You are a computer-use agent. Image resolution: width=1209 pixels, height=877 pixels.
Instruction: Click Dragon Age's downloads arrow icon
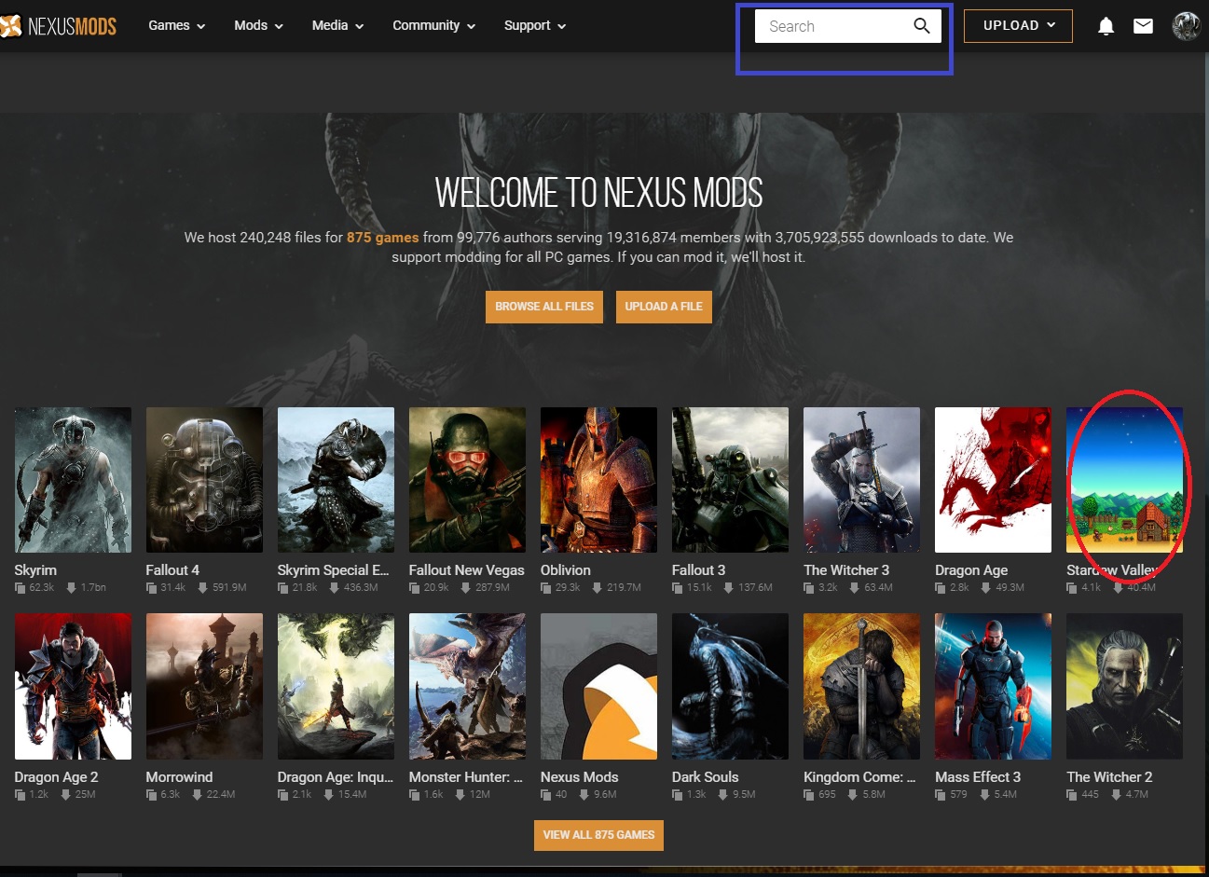click(985, 588)
